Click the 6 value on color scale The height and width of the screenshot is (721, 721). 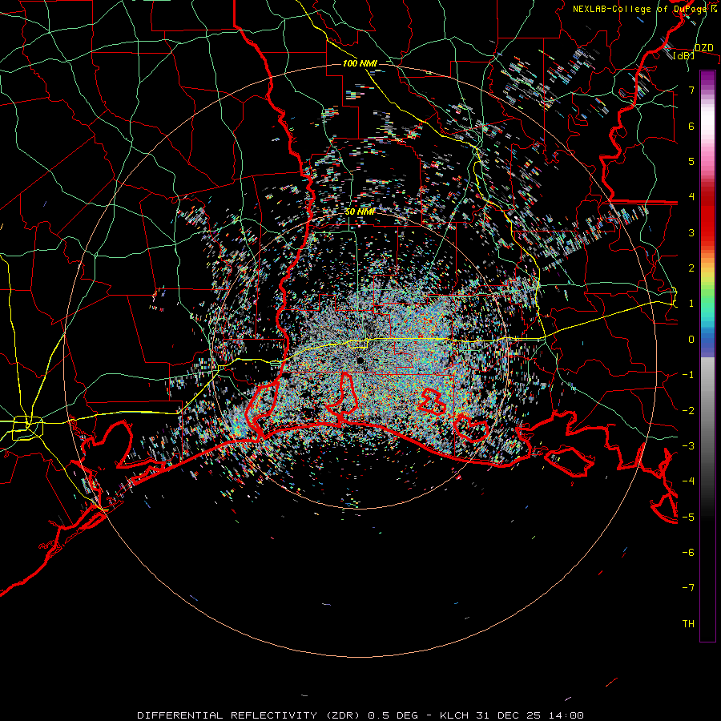691,126
